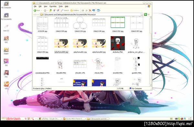Toggle the Folders pane button

pos(75,11)
